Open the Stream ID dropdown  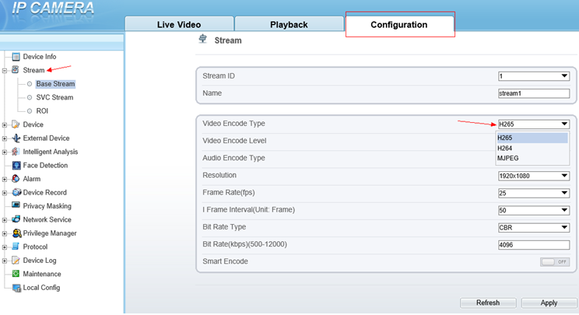[x=534, y=76]
